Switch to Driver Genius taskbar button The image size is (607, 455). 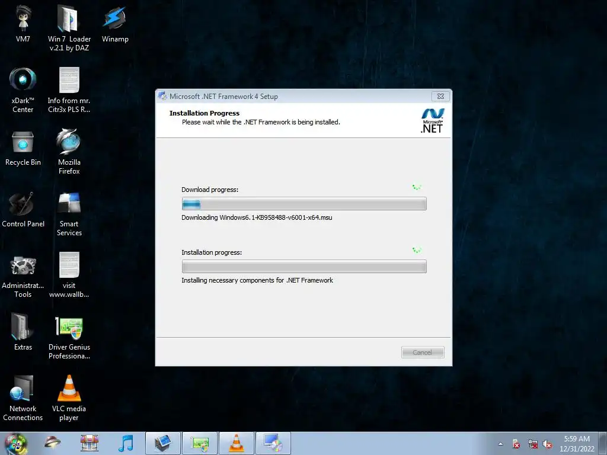tap(200, 443)
